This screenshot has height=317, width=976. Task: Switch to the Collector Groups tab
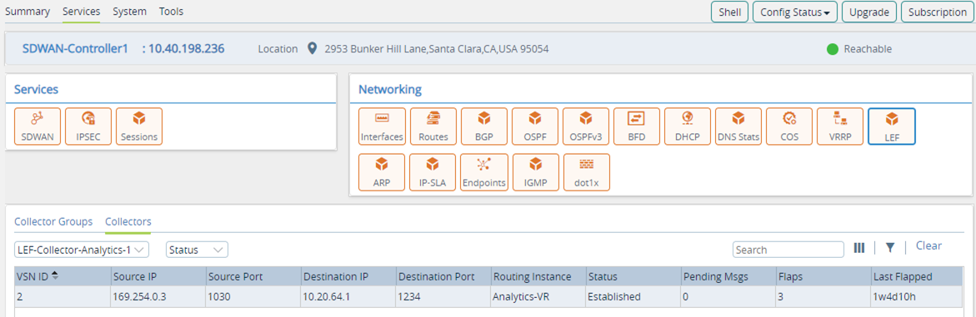[x=53, y=221]
